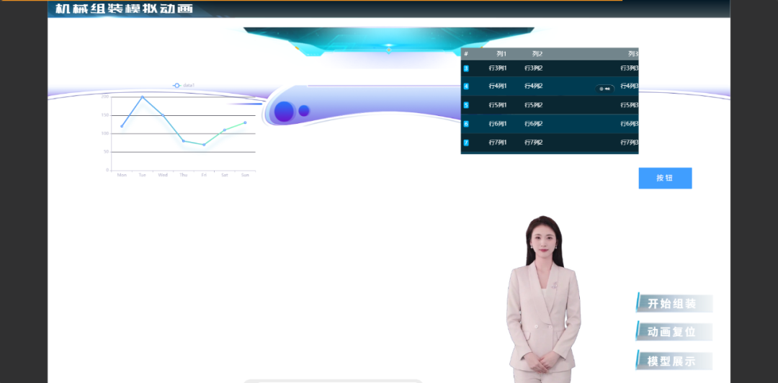Click table cell 行4列2
The width and height of the screenshot is (778, 383).
coord(533,86)
